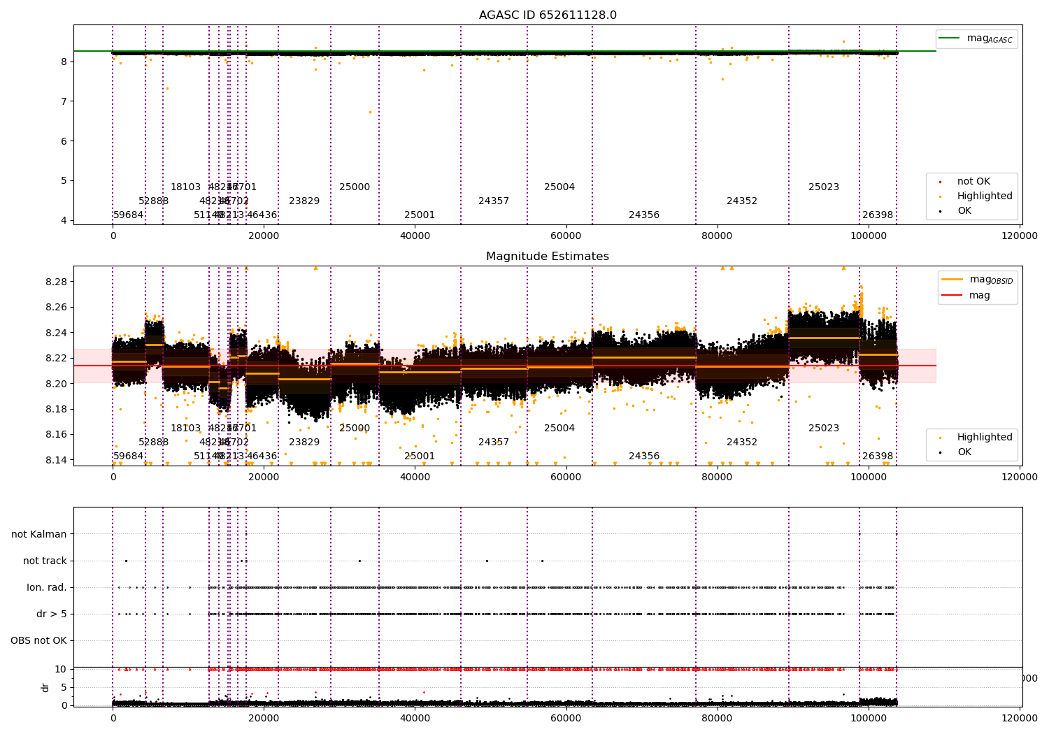Viewport: 1049px width, 734px height.
Task: Click obsid label 24352 in top plot
Action: 742,201
